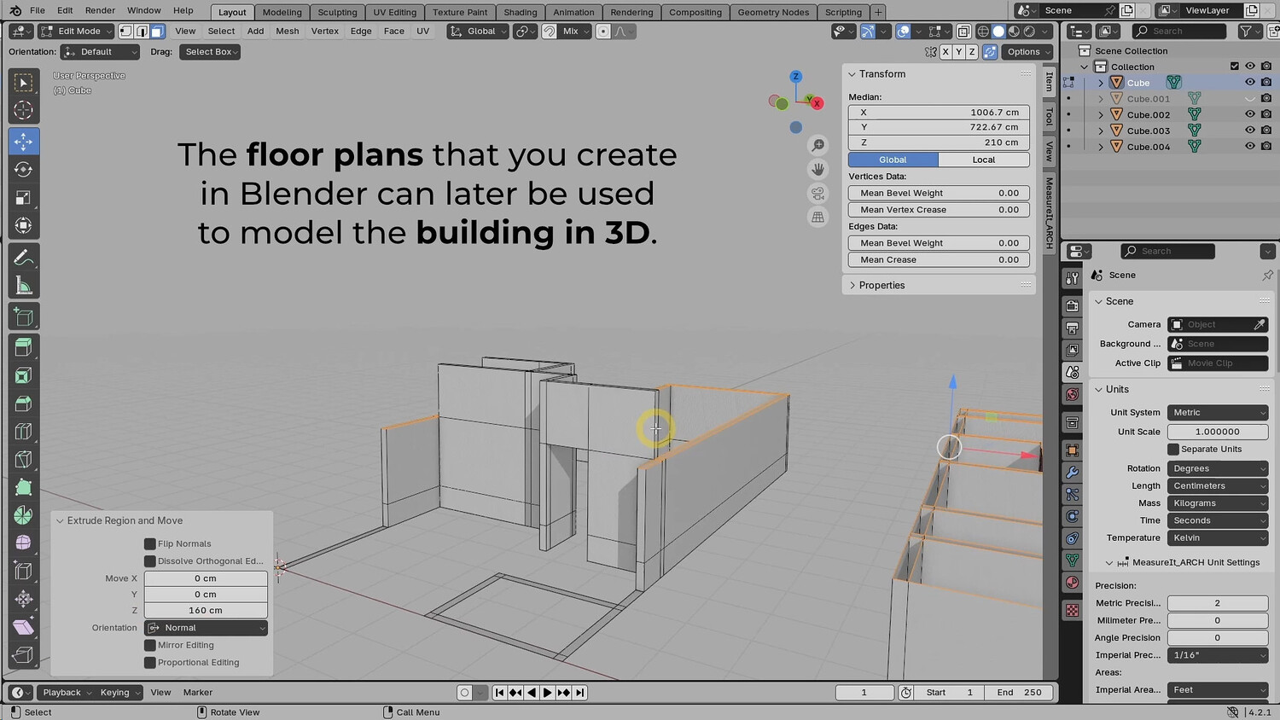Enable face select mode
This screenshot has width=1280, height=720.
[157, 32]
